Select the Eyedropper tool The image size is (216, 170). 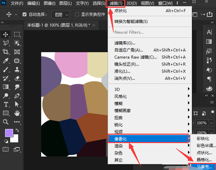[6, 61]
